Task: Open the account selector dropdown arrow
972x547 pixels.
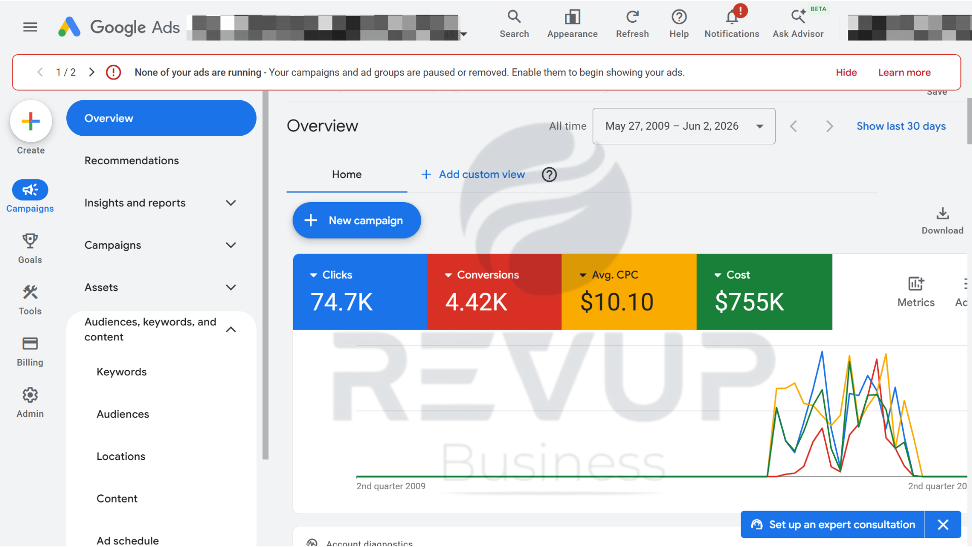Action: [463, 34]
